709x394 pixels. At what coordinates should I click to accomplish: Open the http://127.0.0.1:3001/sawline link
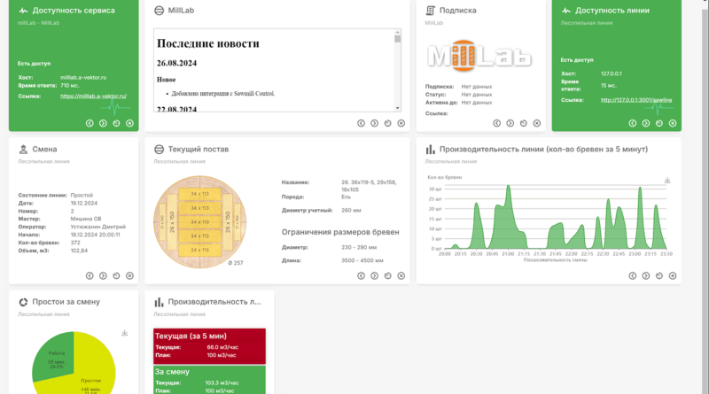[x=636, y=100]
